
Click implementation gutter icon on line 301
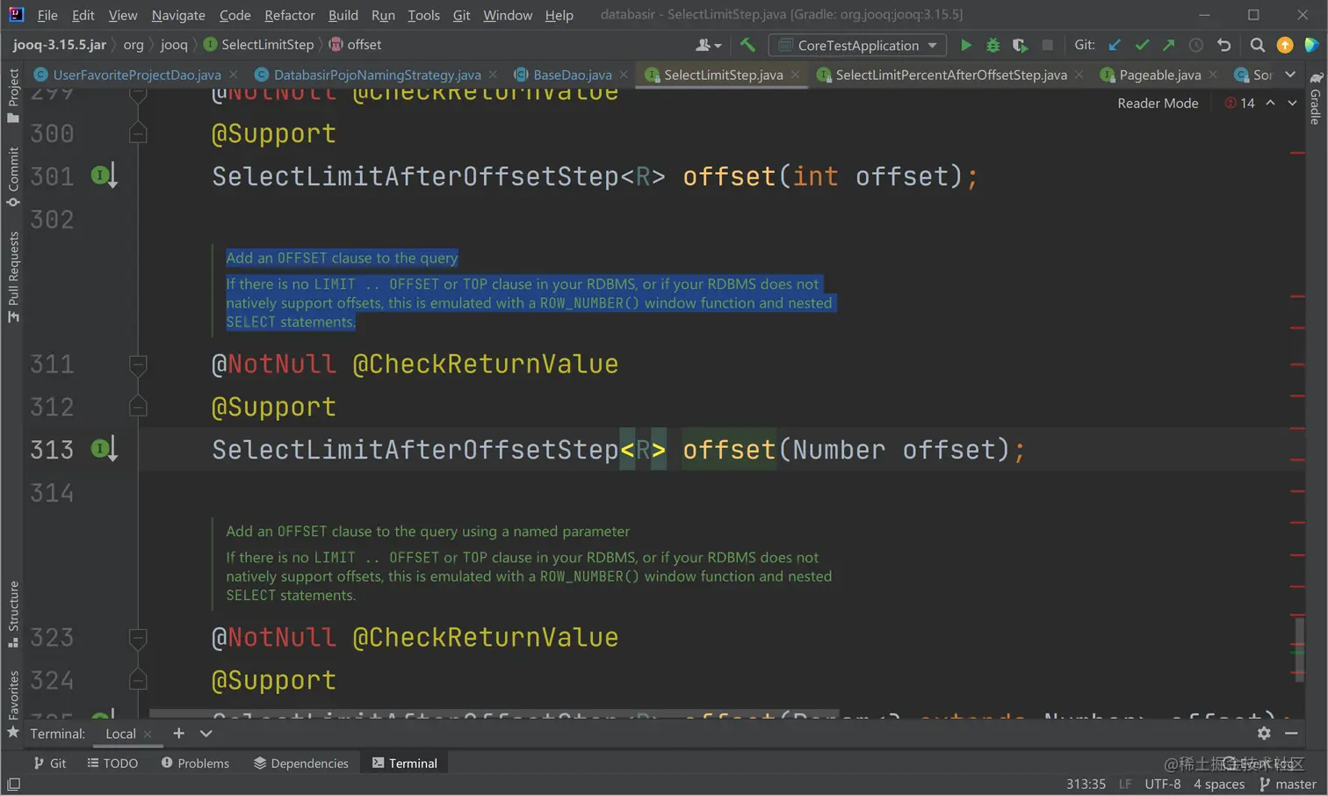[x=104, y=176]
